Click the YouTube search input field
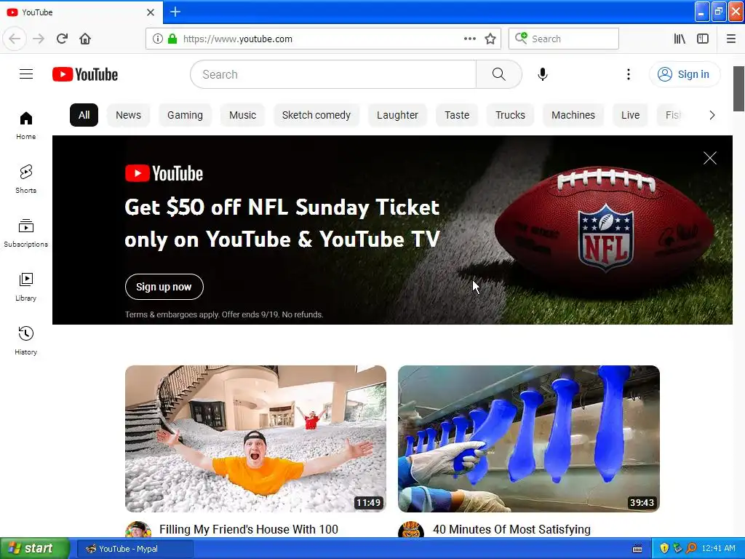 pos(333,74)
